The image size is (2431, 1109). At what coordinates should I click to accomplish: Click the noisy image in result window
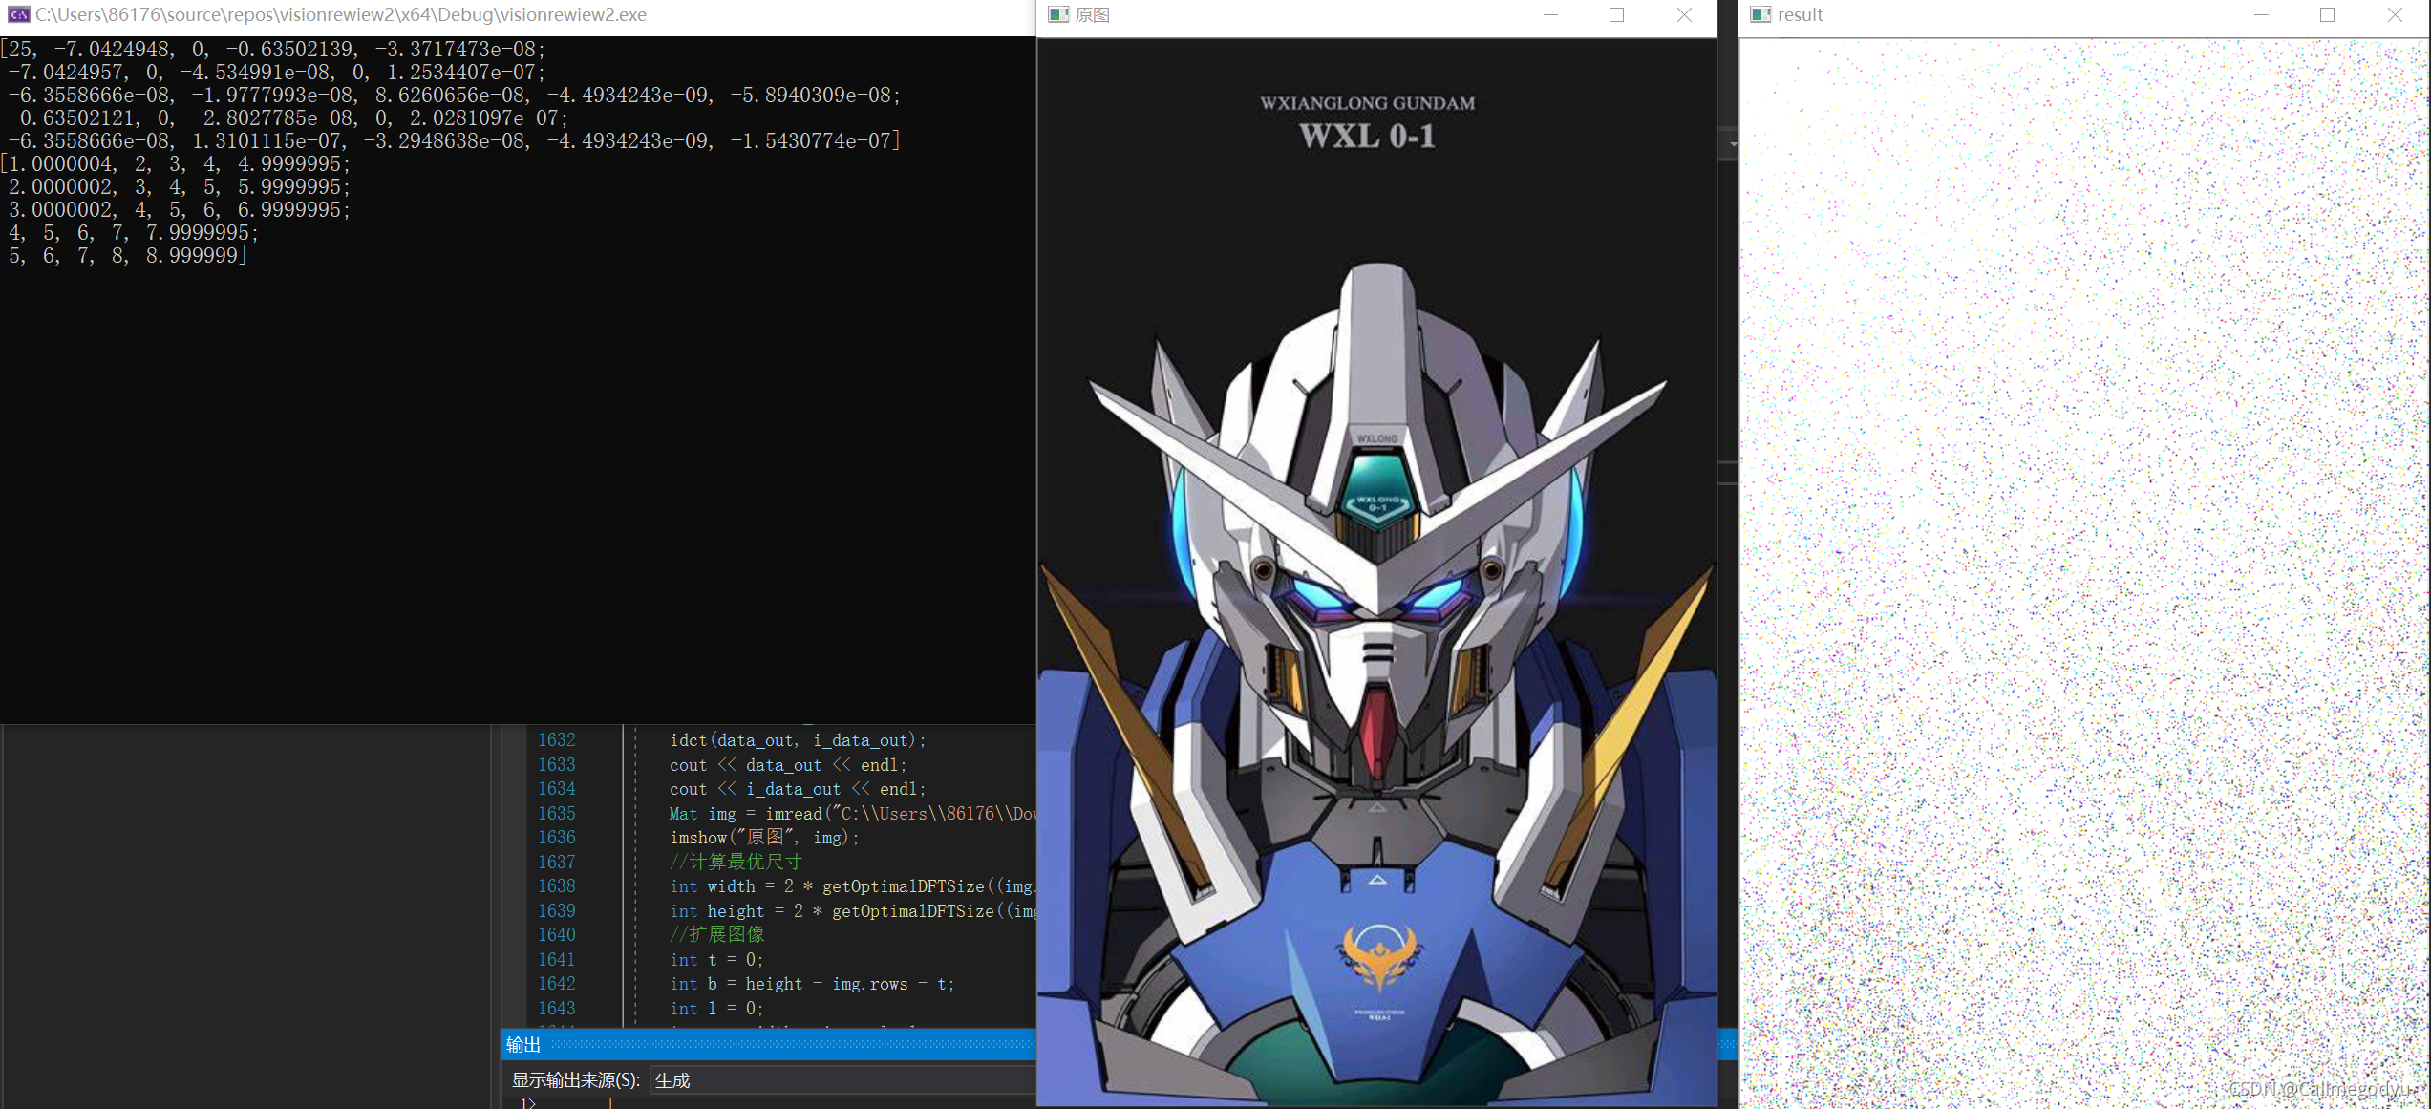[2082, 573]
